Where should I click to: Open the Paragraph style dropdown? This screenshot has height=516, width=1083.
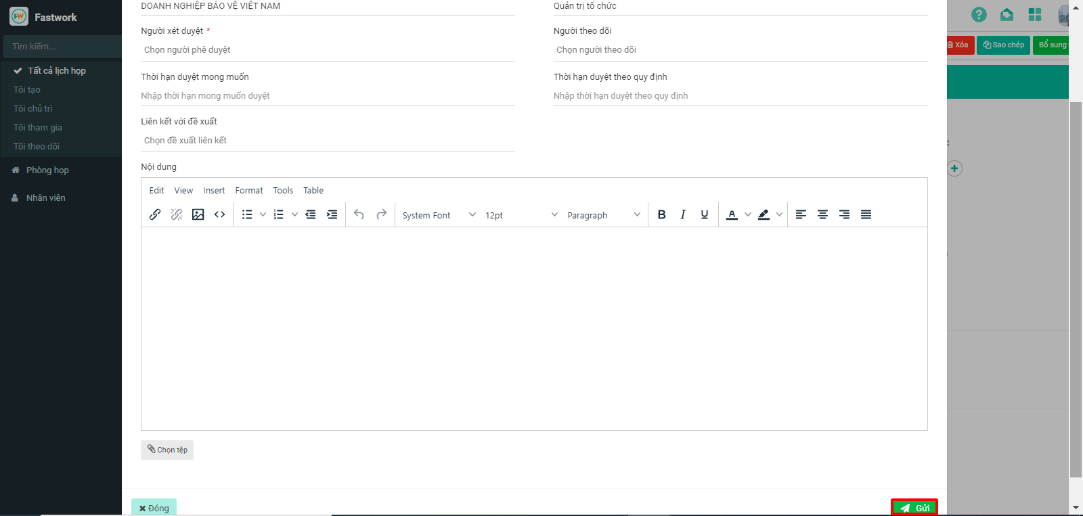(603, 215)
